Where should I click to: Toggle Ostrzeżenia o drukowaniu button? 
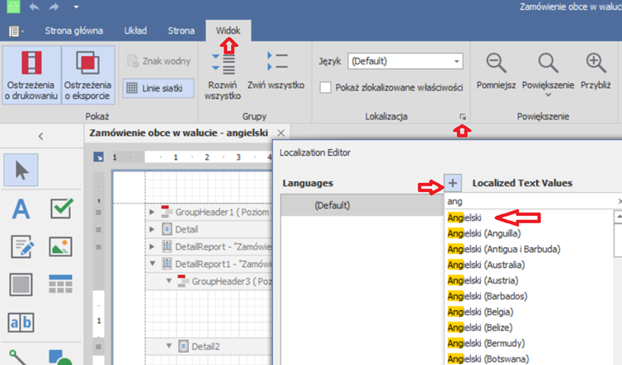tap(30, 73)
